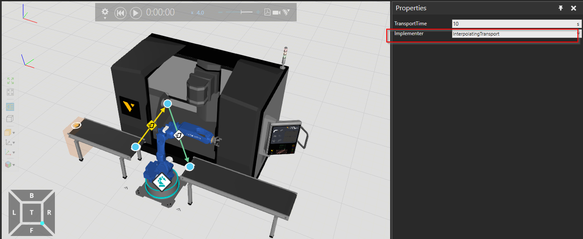Select the feeder icon on left conveyor
Viewport: 583px width, 239px height.
[76, 125]
